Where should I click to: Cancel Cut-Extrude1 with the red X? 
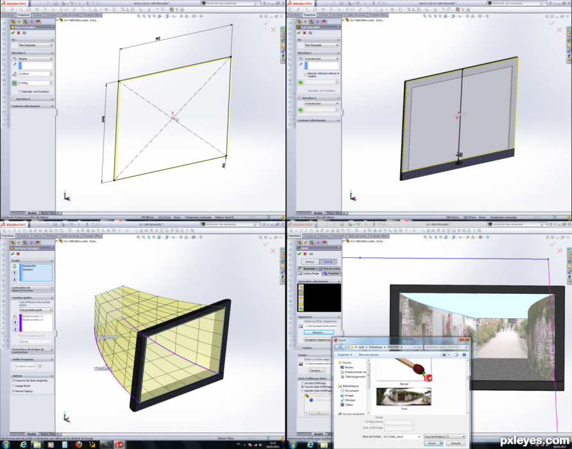click(305, 33)
